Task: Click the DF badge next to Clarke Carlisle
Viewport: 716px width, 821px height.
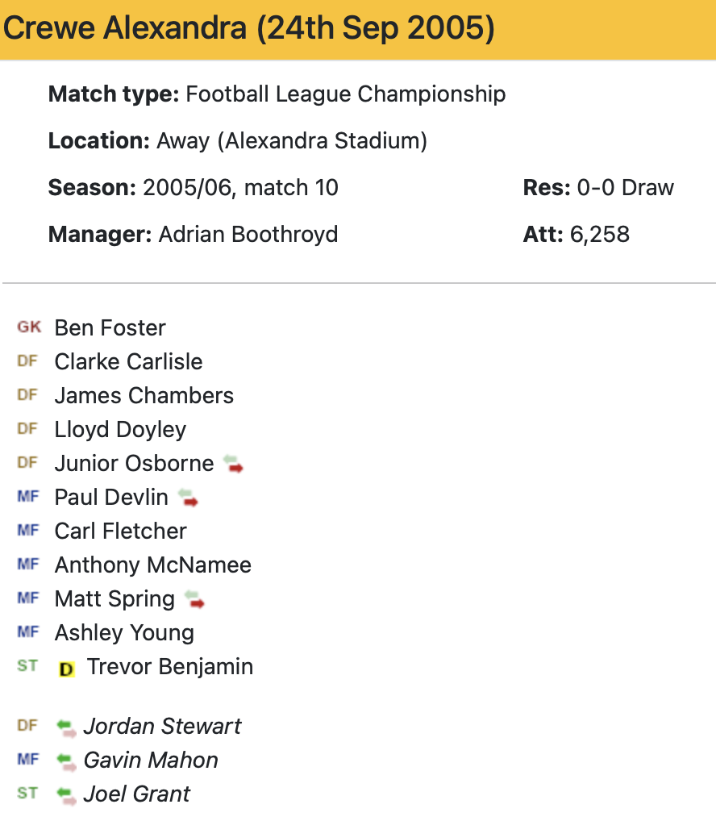Action: click(x=27, y=361)
